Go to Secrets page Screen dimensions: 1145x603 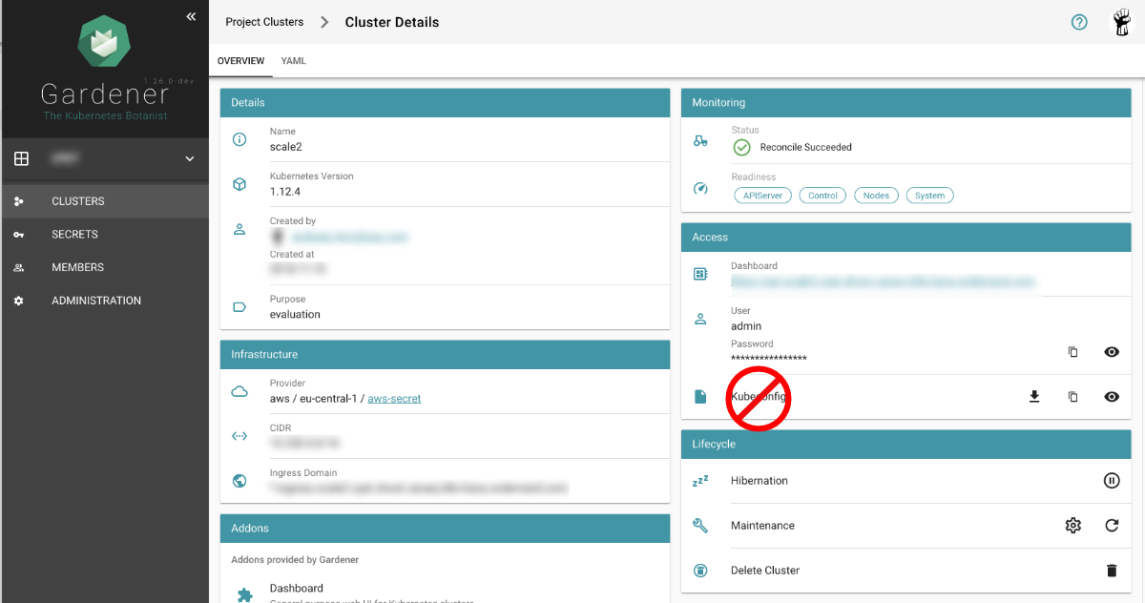[x=74, y=234]
